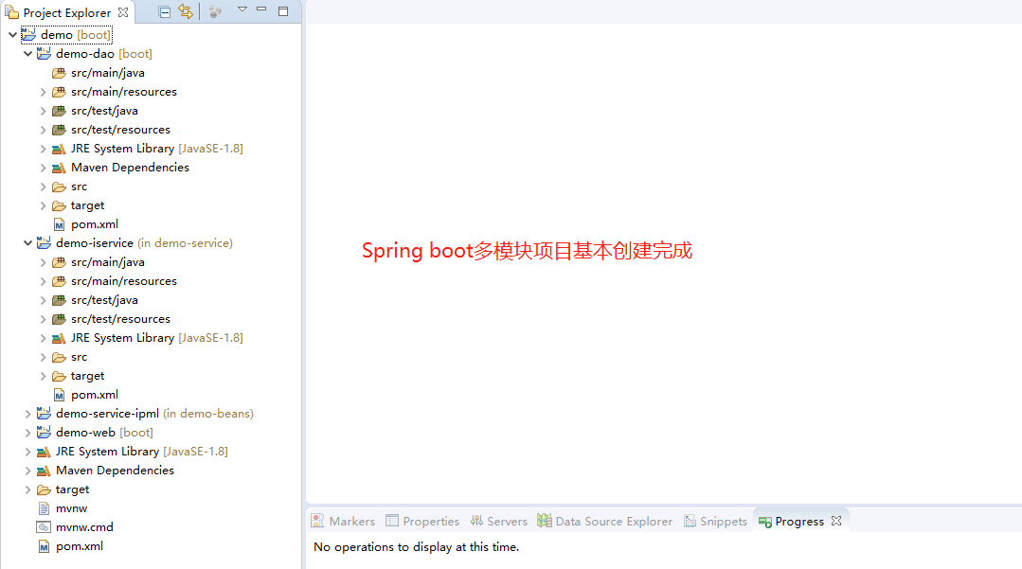The image size is (1022, 569).
Task: Switch to the Properties tab
Action: (422, 521)
